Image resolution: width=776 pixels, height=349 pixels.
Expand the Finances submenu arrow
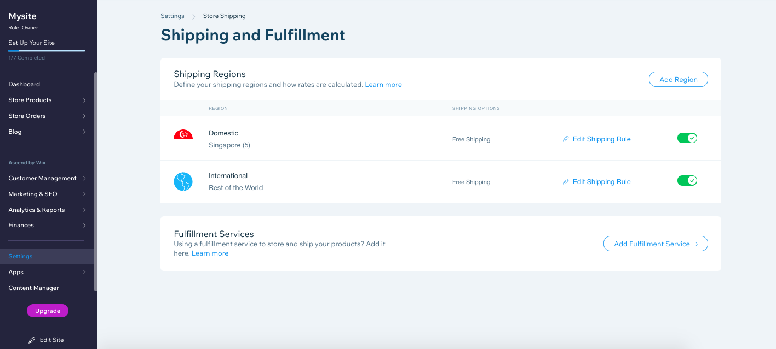84,226
